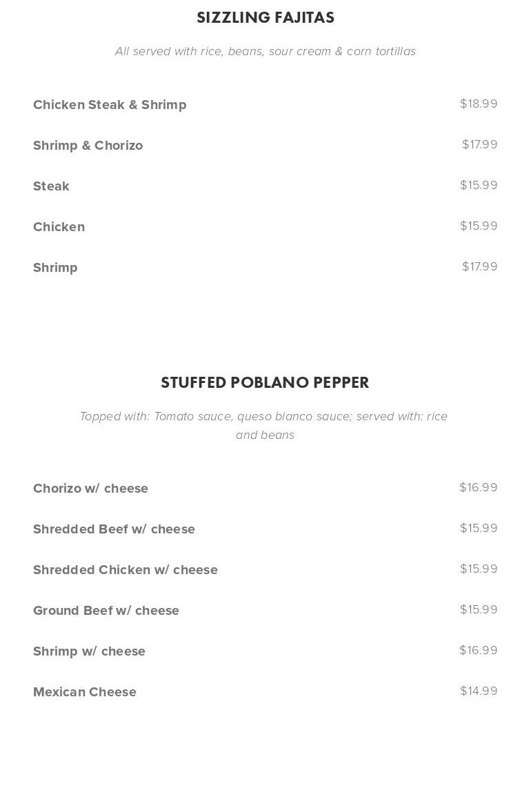Click the price beside Ground Beef w/ cheese
The height and width of the screenshot is (786, 531).
coord(479,609)
